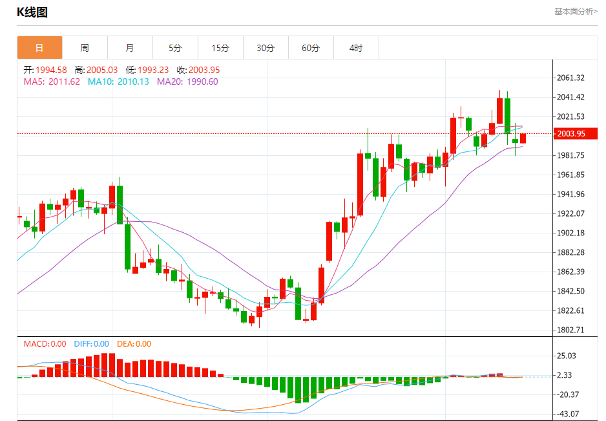Switch to the 周 weekly tab
The image size is (606, 421).
tap(85, 48)
